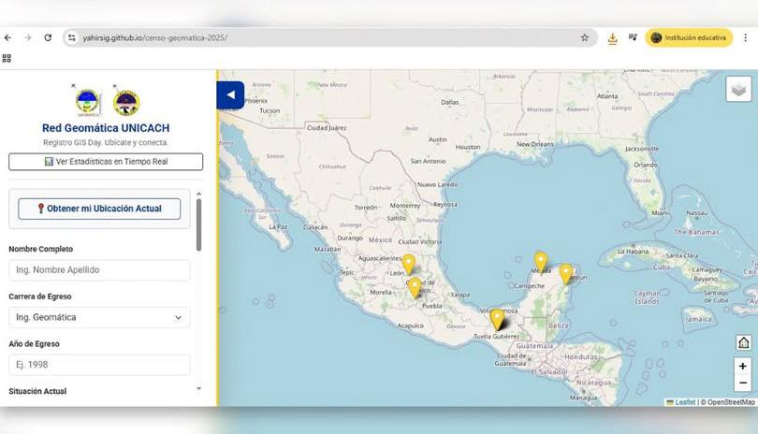Click Obtener mi Ubicación Actual button
The width and height of the screenshot is (758, 434).
(x=99, y=209)
